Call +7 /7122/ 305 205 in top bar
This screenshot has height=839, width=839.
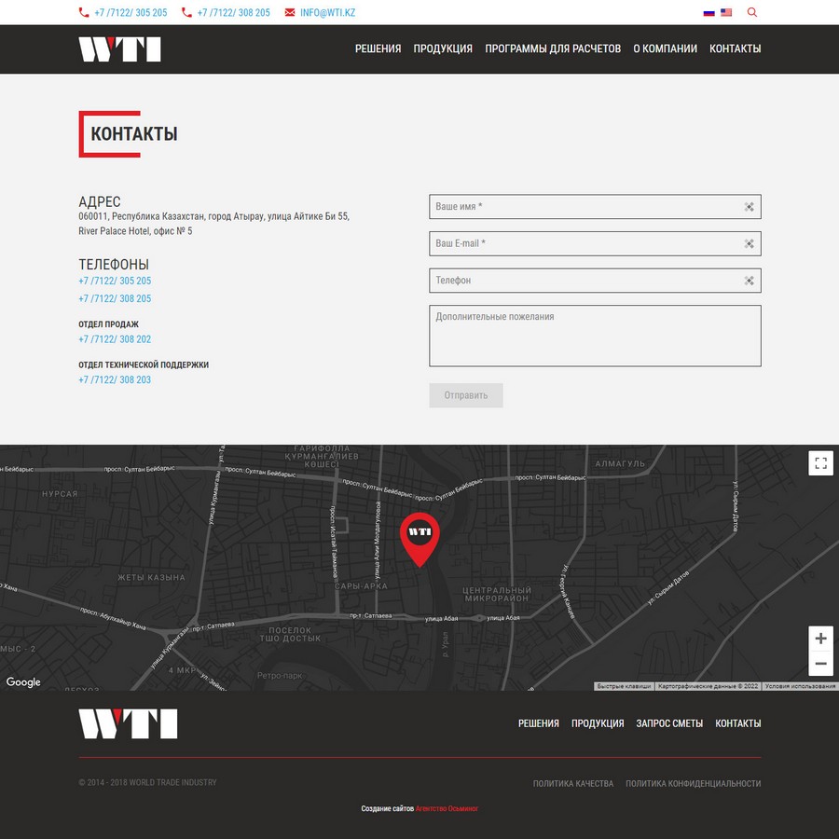[131, 13]
